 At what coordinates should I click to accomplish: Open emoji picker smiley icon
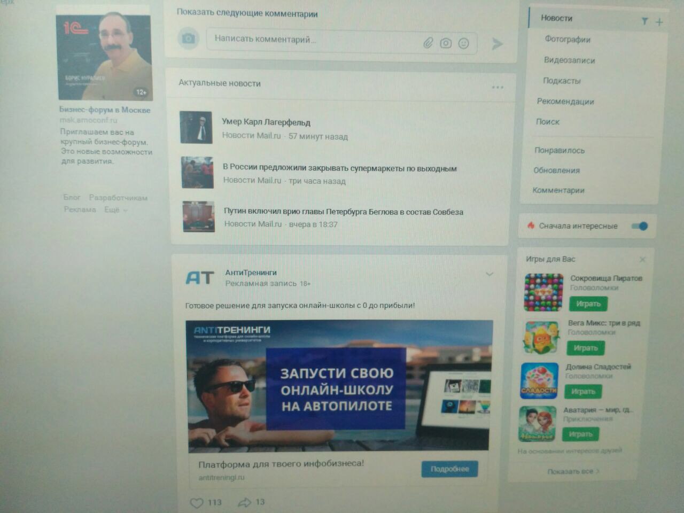pyautogui.click(x=463, y=44)
